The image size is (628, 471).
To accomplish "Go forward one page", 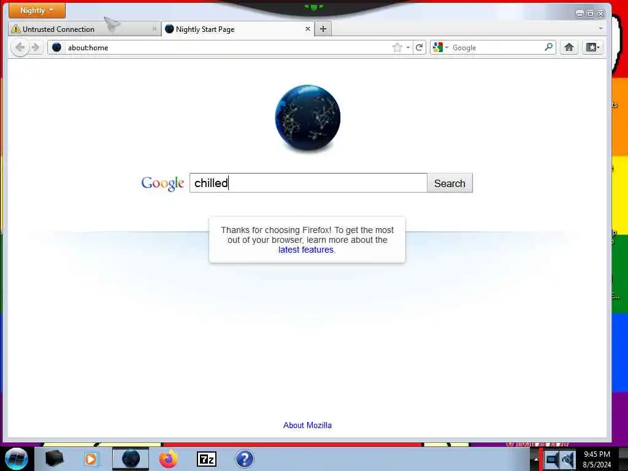I will (36, 48).
